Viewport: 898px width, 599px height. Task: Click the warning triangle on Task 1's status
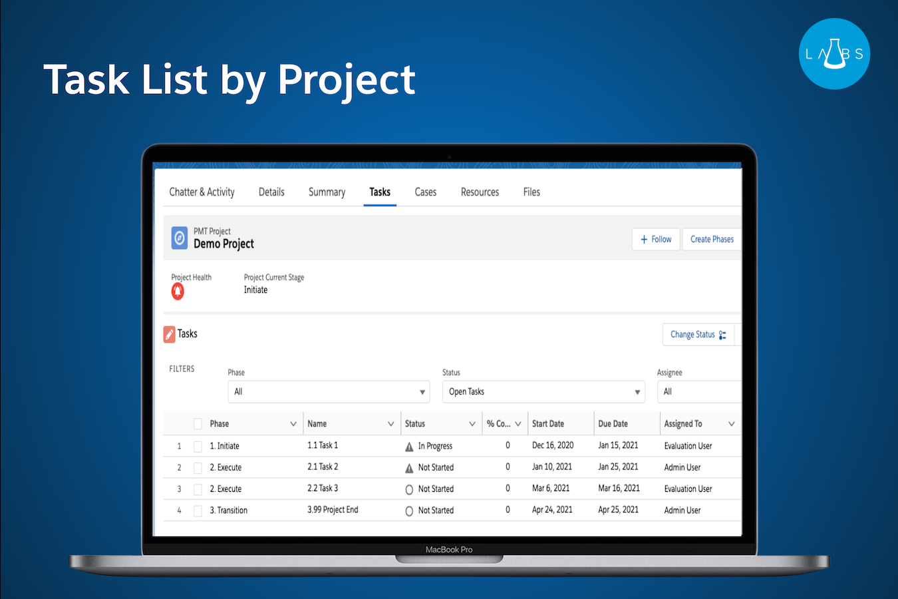click(410, 446)
